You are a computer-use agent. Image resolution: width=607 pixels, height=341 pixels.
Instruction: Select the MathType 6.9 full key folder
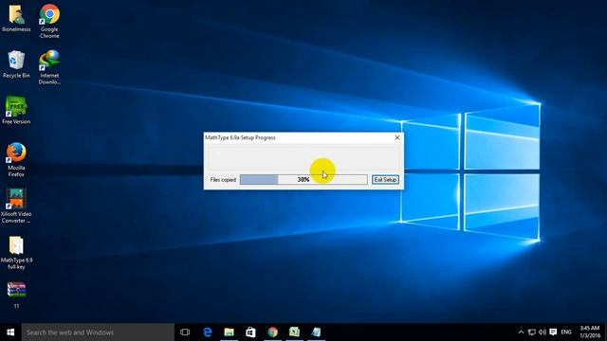[16, 253]
